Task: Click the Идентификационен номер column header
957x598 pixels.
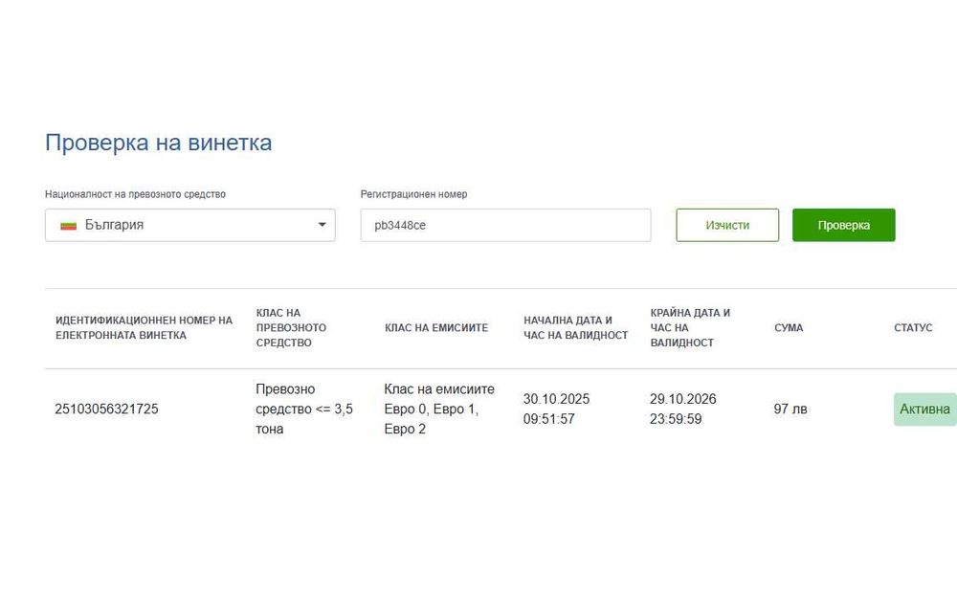Action: (x=144, y=327)
